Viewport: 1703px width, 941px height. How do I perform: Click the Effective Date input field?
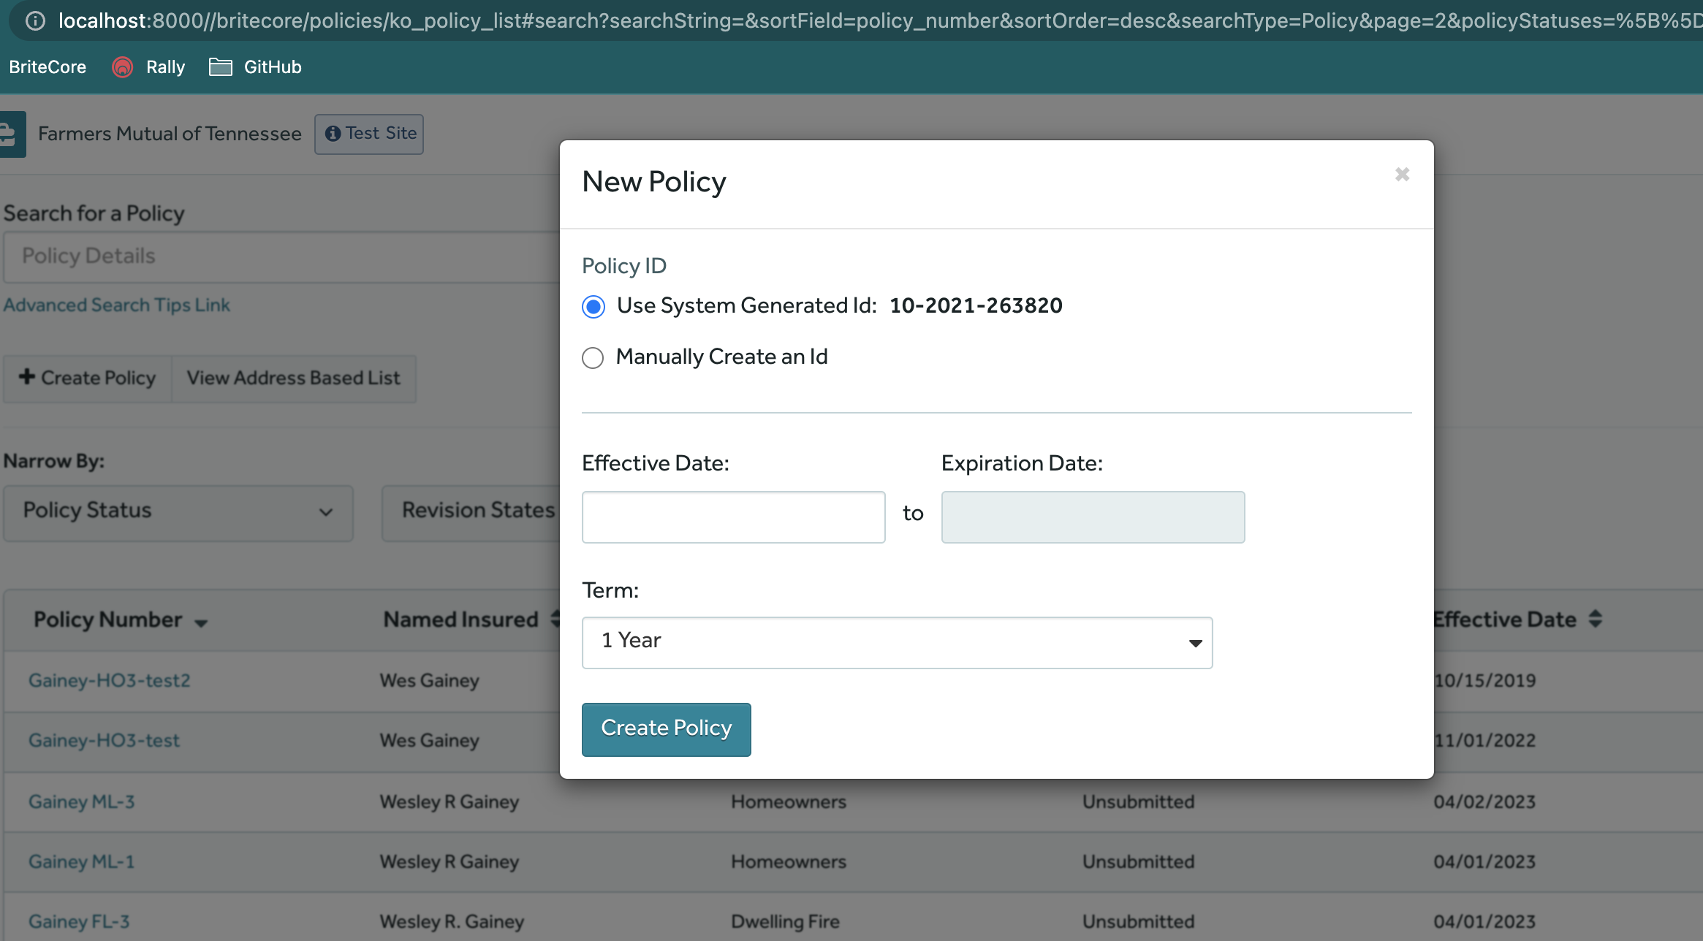(x=733, y=517)
